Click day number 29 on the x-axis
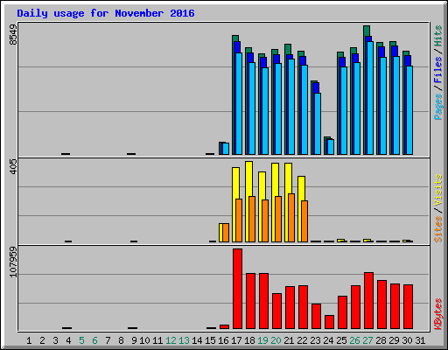The height and width of the screenshot is (350, 448). (x=394, y=340)
